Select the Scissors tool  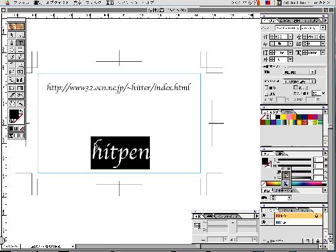coord(20,95)
